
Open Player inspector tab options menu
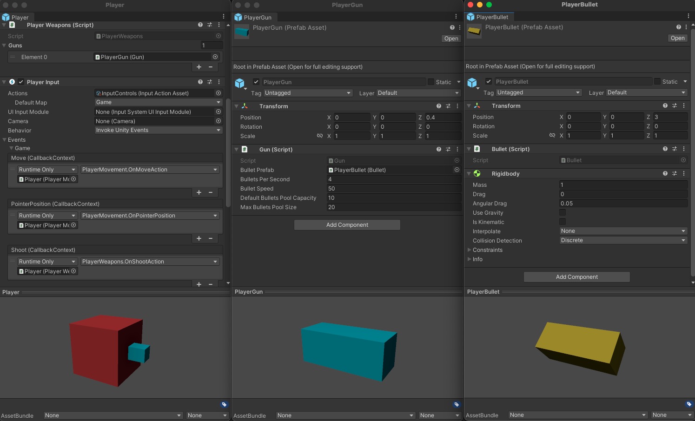tap(224, 16)
